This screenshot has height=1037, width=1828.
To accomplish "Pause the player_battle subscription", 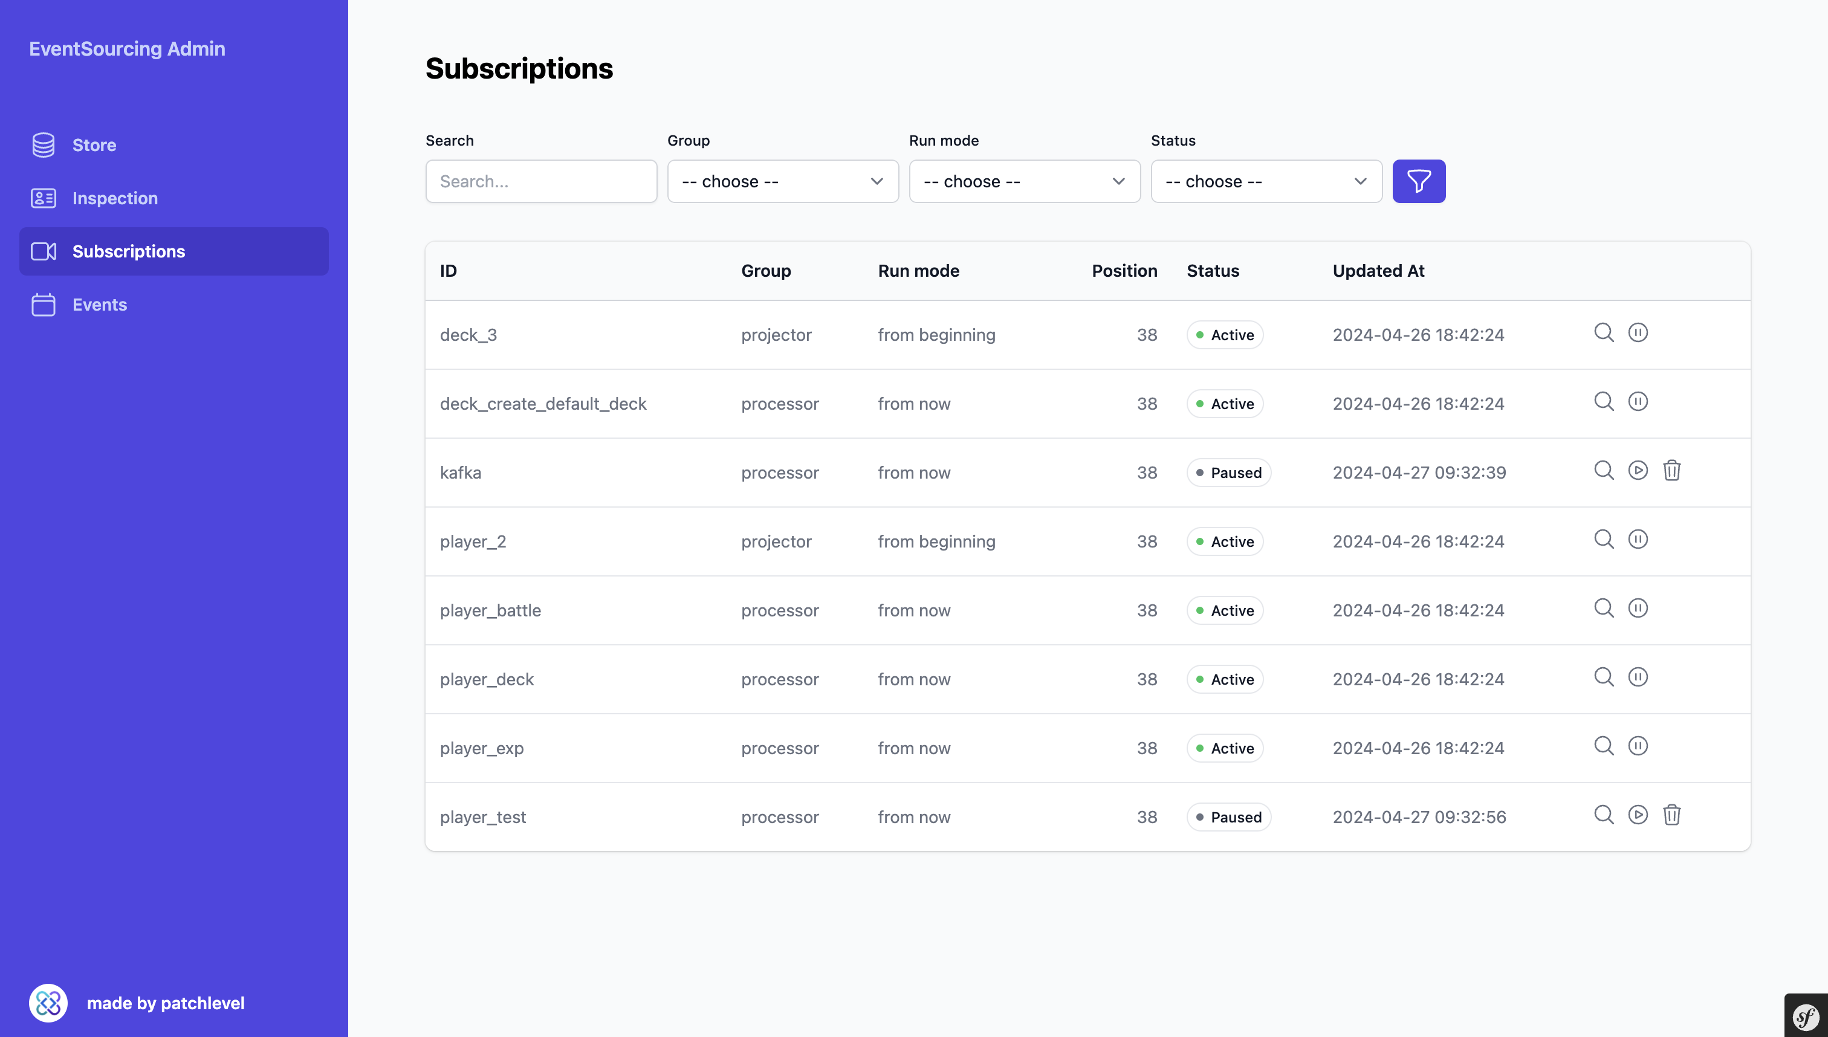I will click(x=1638, y=608).
